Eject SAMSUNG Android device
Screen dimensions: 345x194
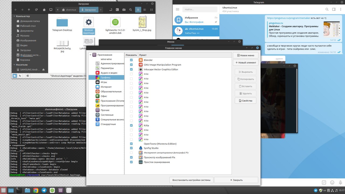point(44,70)
